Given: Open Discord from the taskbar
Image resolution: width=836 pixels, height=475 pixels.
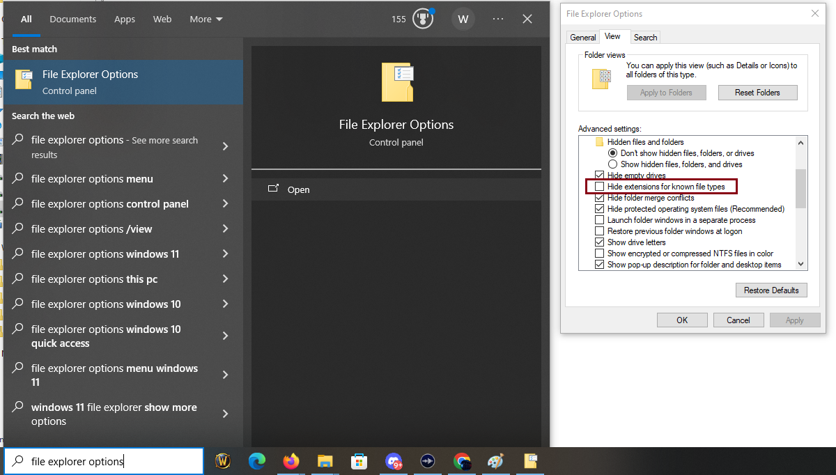Looking at the screenshot, I should (393, 461).
